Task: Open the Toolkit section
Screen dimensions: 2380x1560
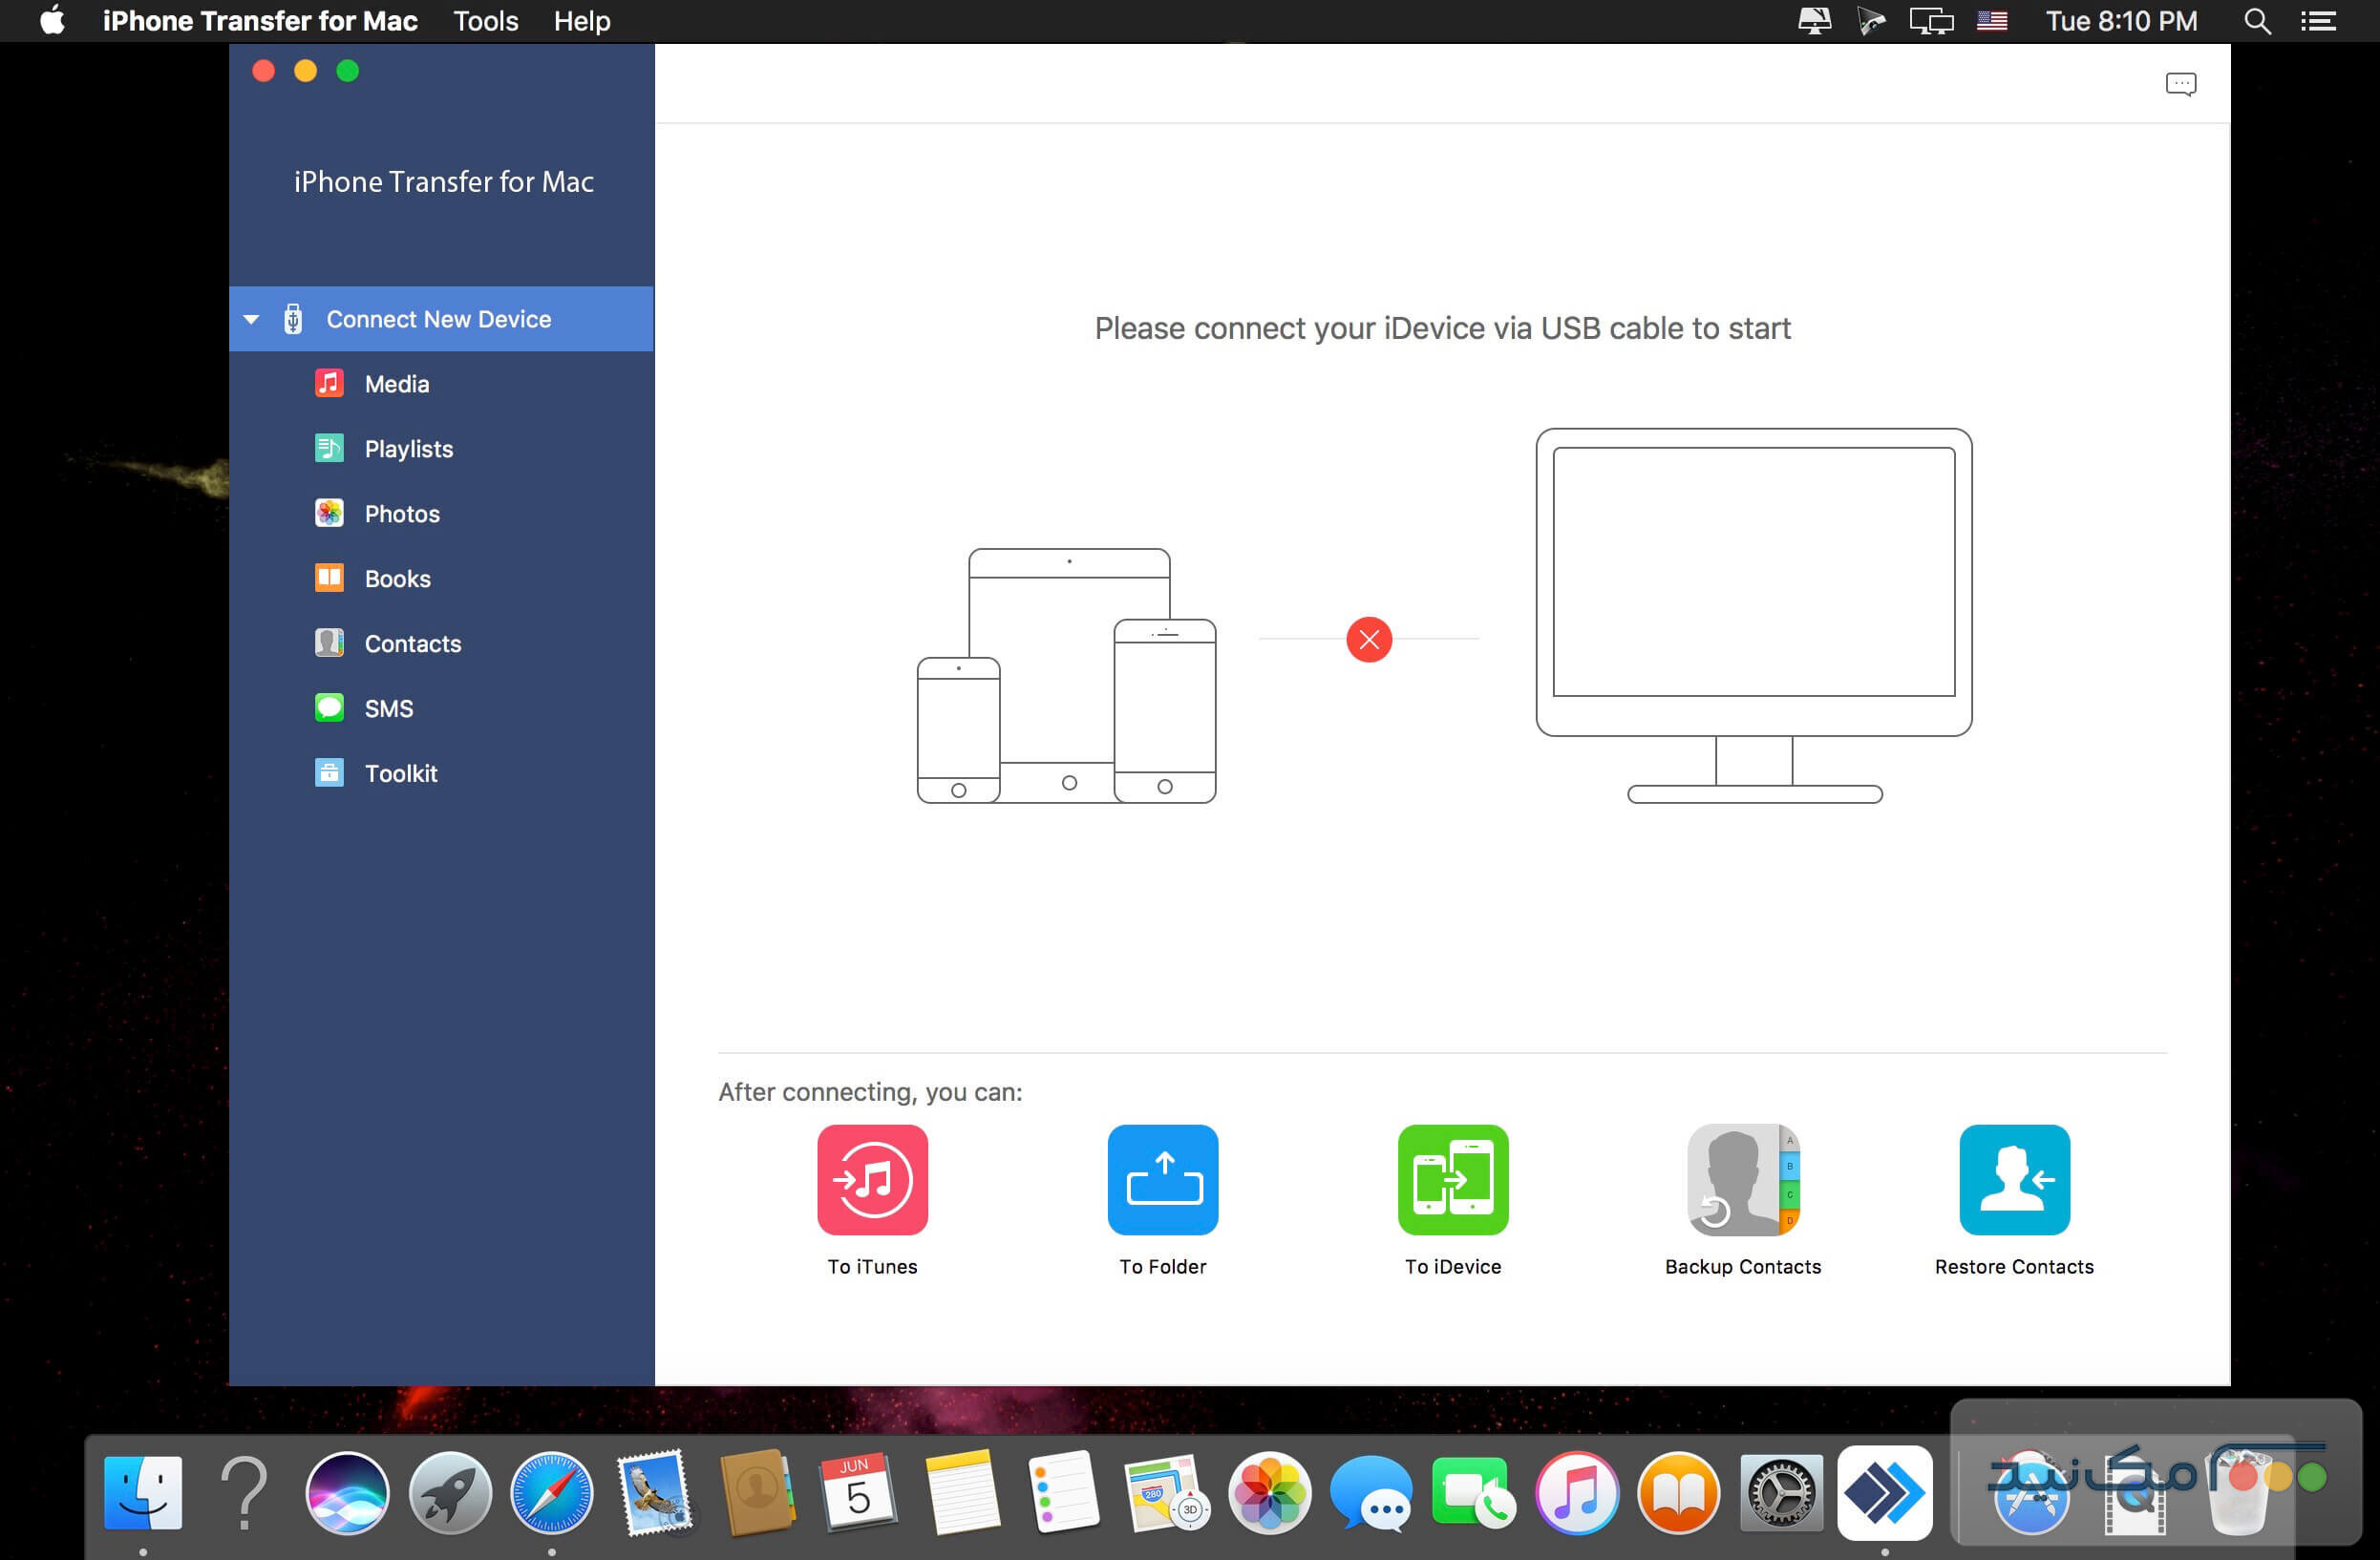Action: [x=400, y=773]
